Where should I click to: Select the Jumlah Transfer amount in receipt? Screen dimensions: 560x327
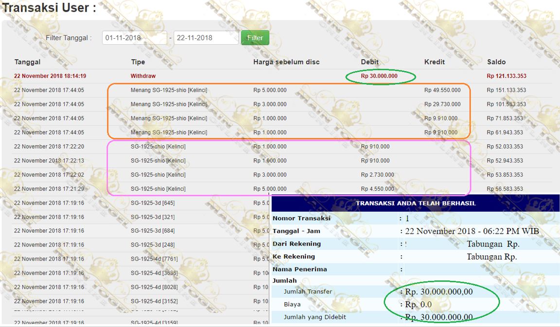tap(438, 292)
